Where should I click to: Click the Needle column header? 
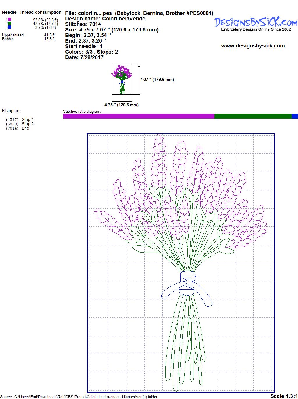coord(9,12)
